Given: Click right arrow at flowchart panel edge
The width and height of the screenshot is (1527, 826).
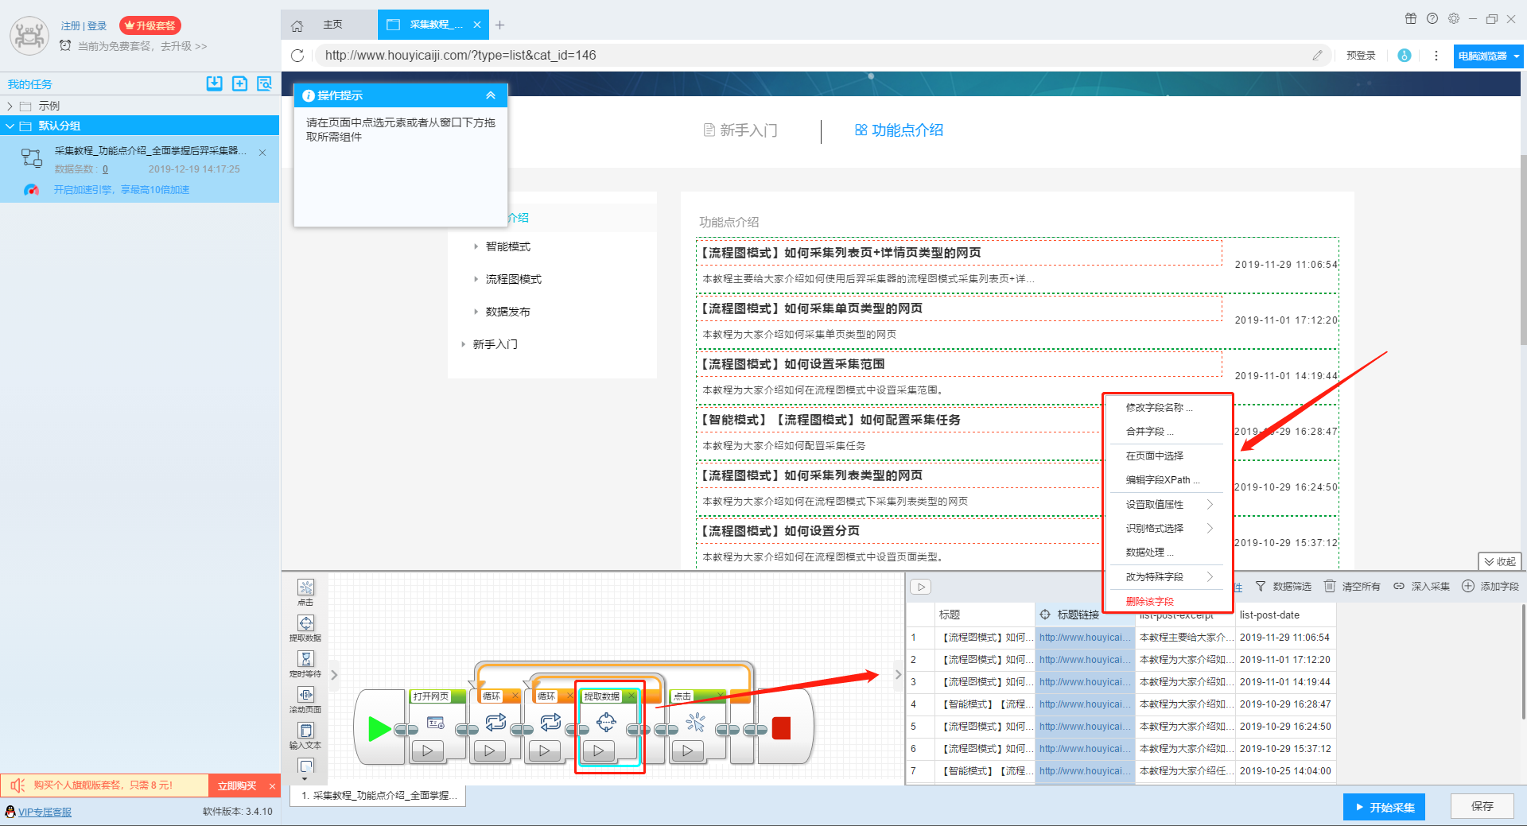Looking at the screenshot, I should pos(898,674).
